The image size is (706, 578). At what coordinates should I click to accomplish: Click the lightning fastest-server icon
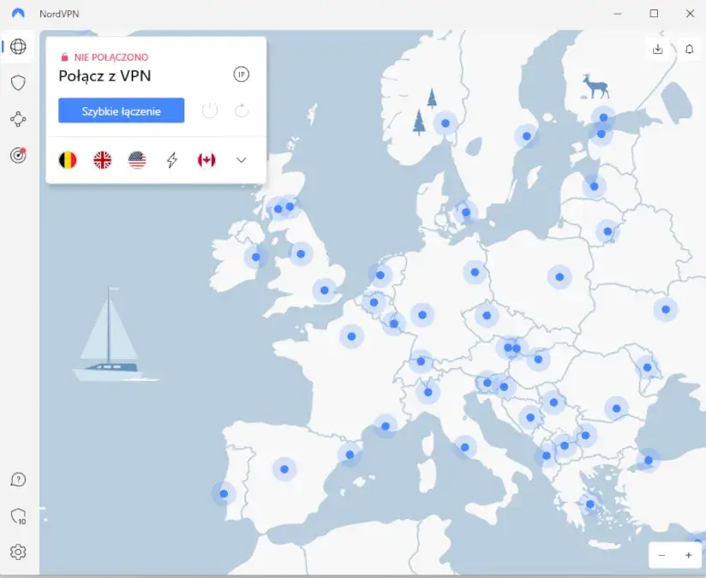click(171, 159)
